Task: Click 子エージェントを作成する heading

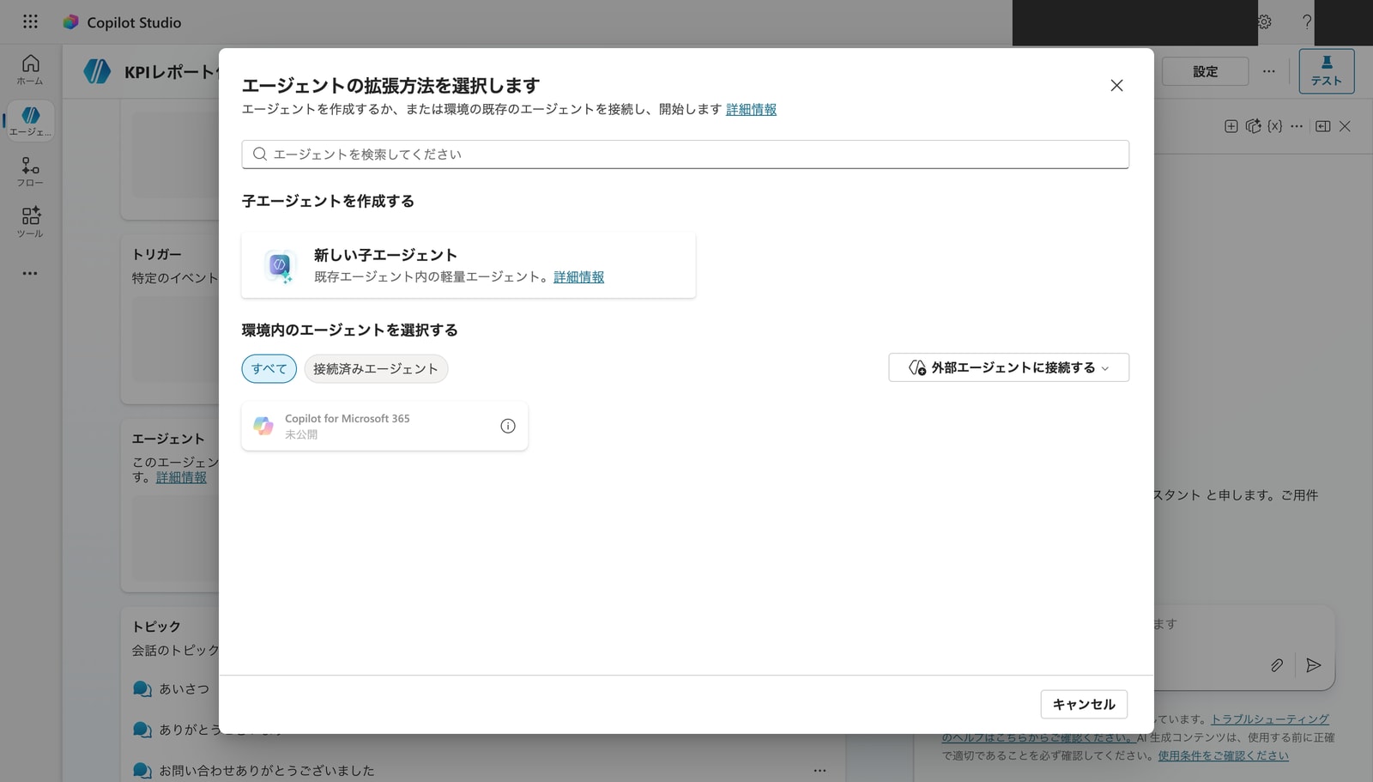Action: 328,201
